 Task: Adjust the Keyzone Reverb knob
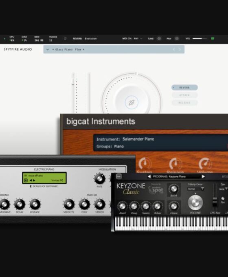click(173, 189)
